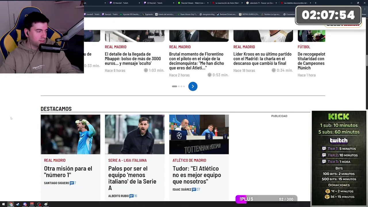Close La resurrección de Aston Martin tab
The image size is (368, 207).
point(242,3)
